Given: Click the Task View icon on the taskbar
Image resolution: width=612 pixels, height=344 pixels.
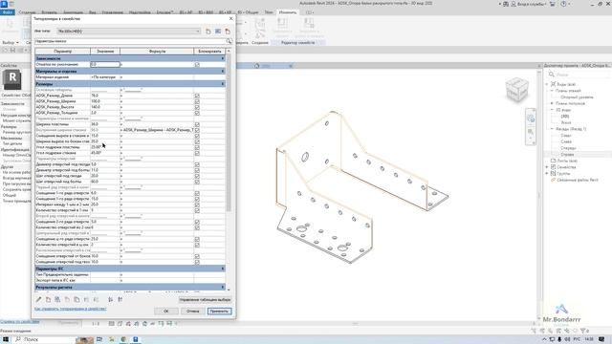Looking at the screenshot, I should coord(99,339).
